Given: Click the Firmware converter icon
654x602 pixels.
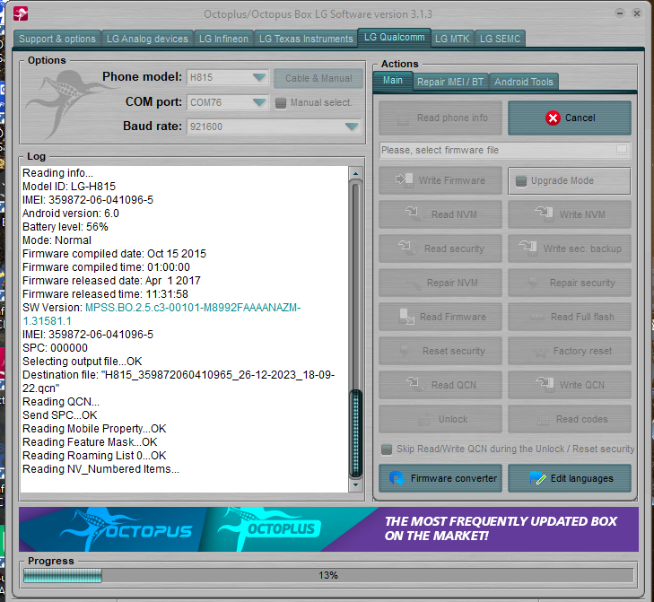Looking at the screenshot, I should (x=397, y=478).
